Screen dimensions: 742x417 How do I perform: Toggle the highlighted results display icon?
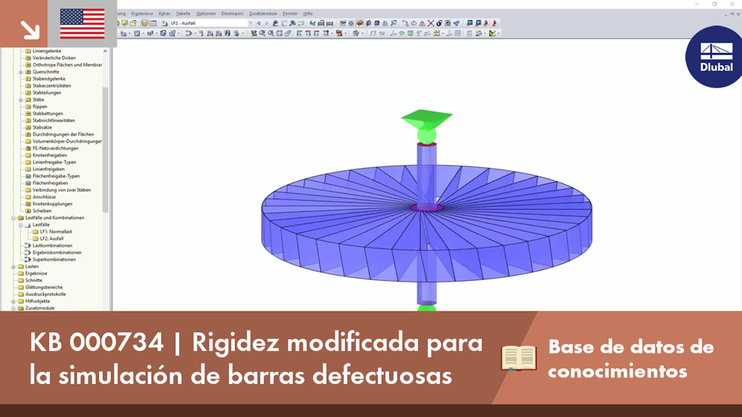tap(359, 23)
